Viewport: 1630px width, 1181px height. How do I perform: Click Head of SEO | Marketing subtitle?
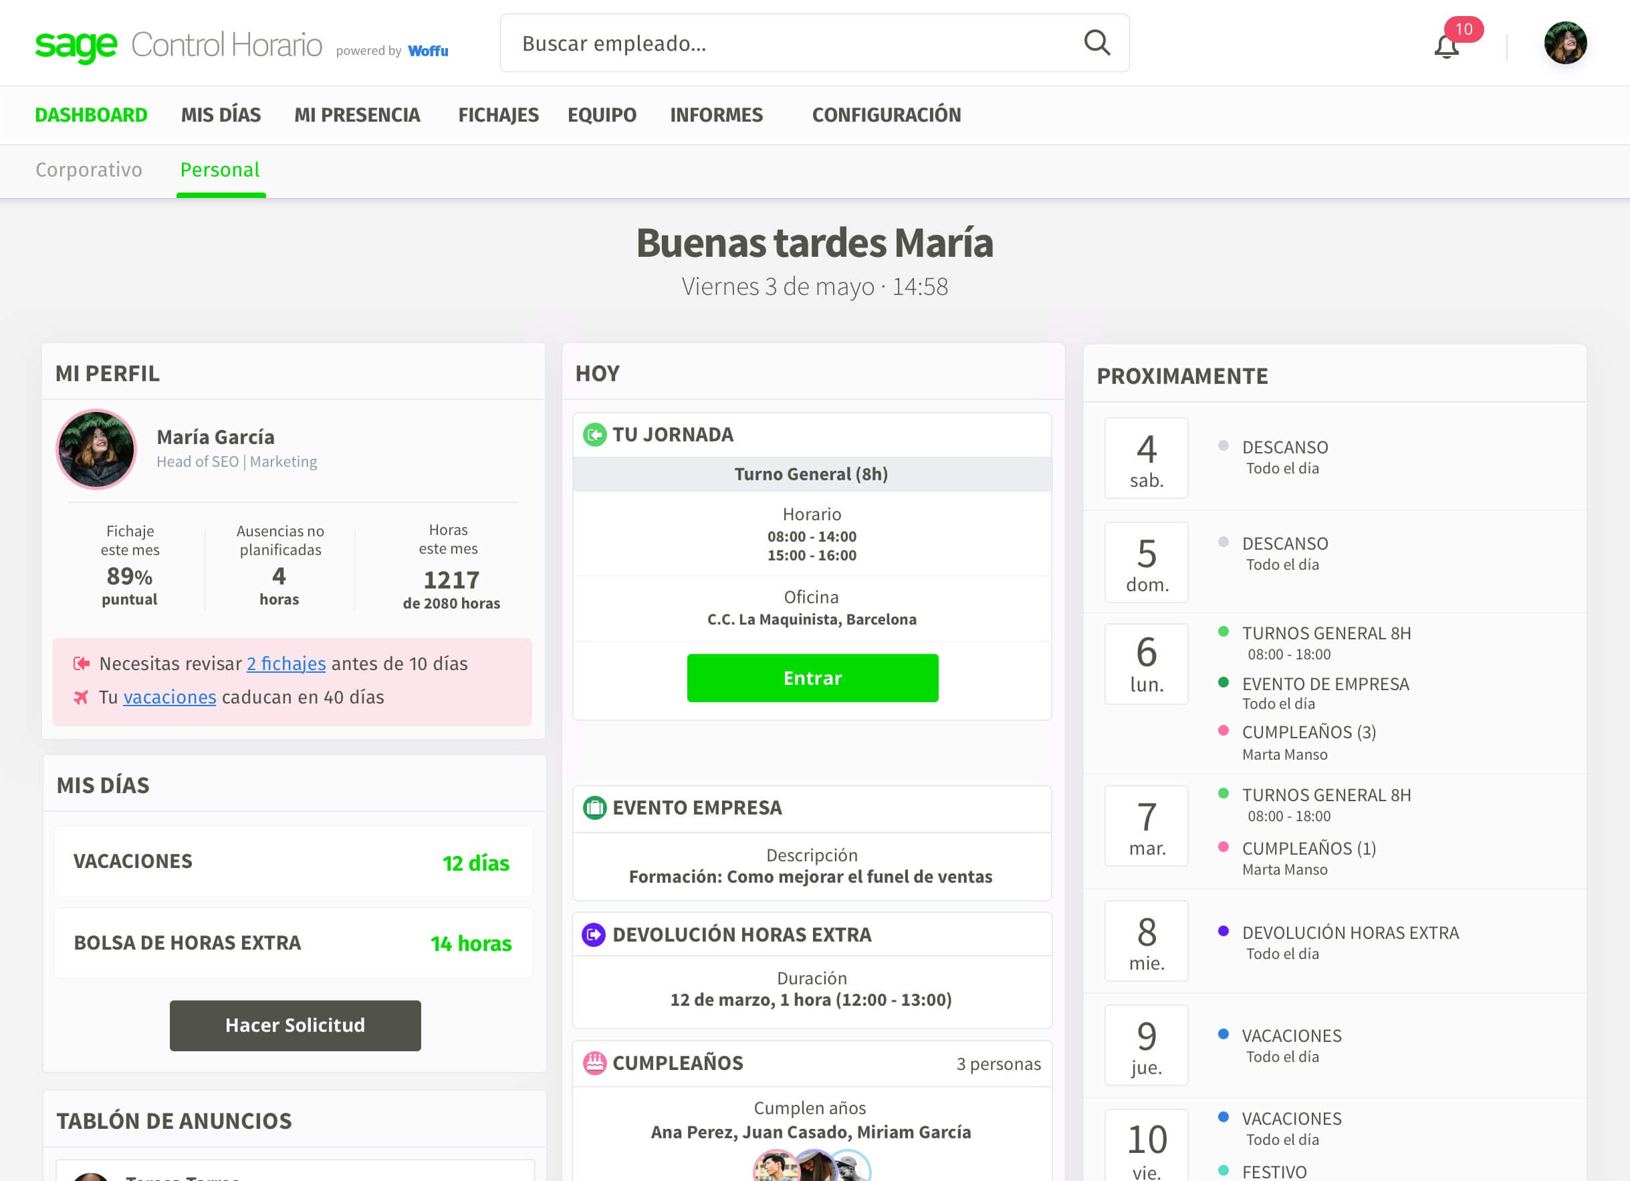237,461
